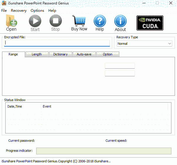Open the Options menu
177x165 pixels.
[37, 11]
